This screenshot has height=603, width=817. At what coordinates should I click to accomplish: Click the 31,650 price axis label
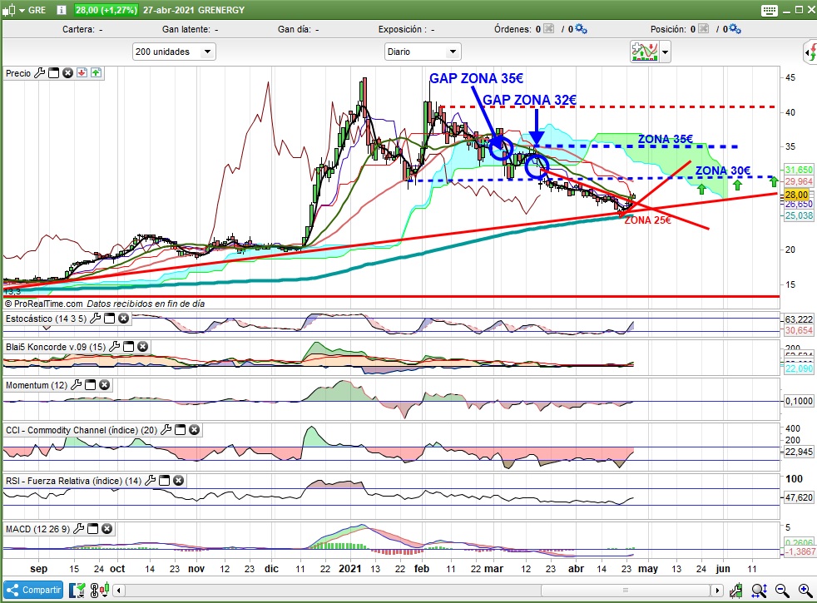tap(799, 170)
